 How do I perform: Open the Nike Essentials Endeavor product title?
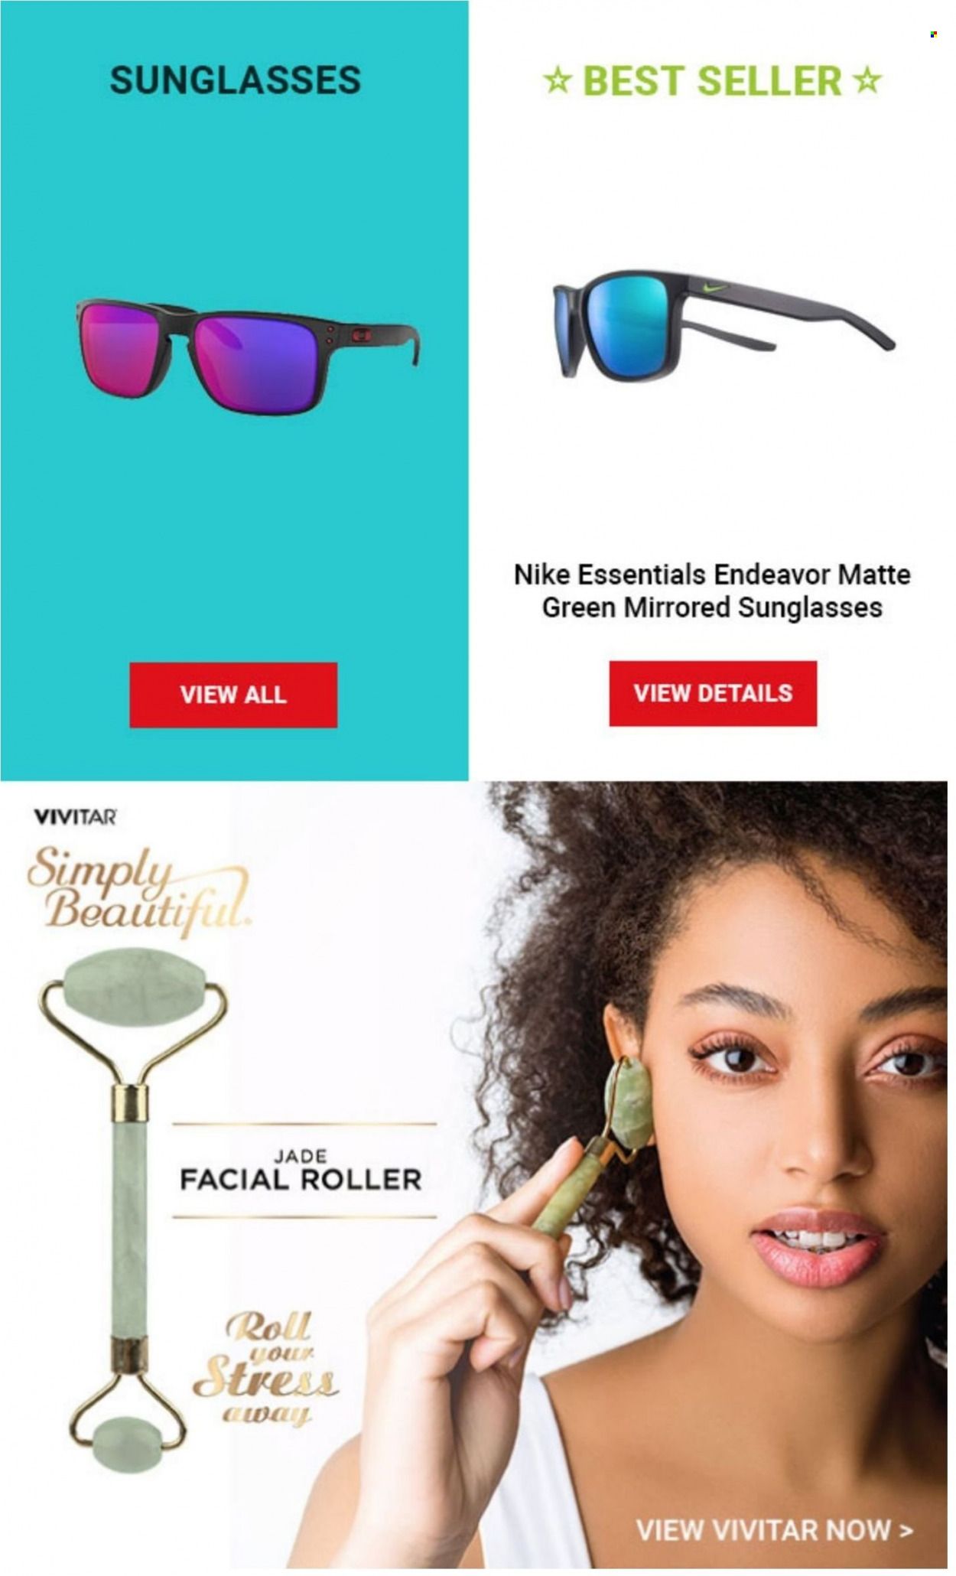click(712, 591)
